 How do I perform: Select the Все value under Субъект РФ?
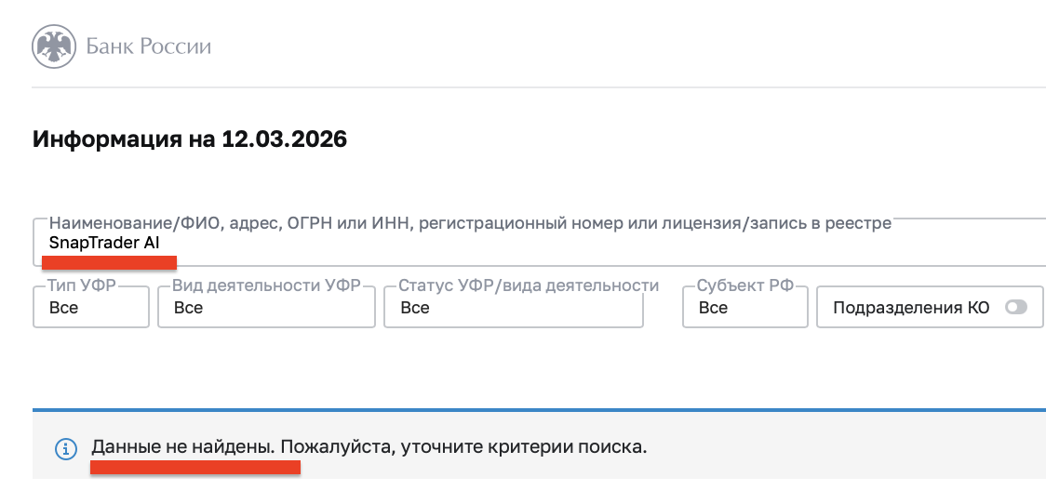[x=713, y=308]
